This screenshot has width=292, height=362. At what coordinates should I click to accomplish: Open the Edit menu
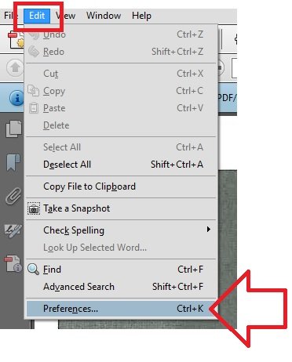(37, 16)
